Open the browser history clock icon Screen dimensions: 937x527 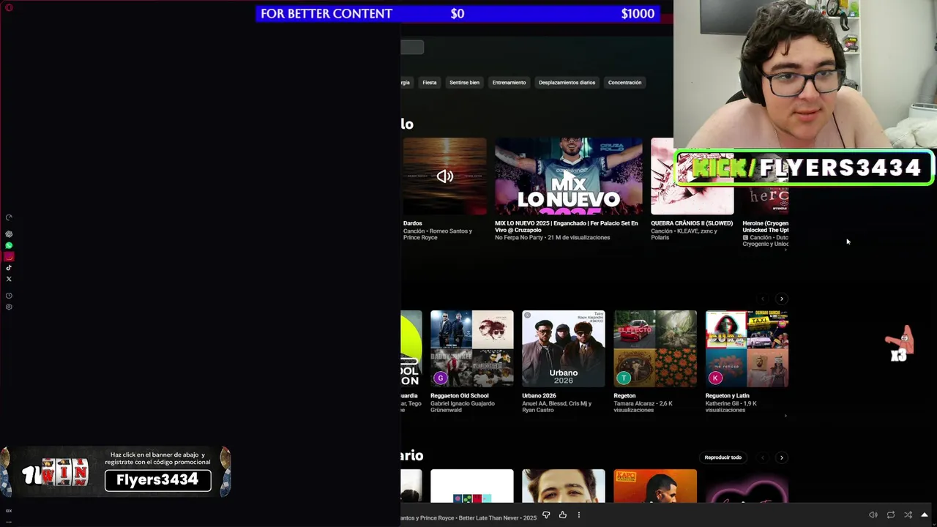tap(9, 296)
